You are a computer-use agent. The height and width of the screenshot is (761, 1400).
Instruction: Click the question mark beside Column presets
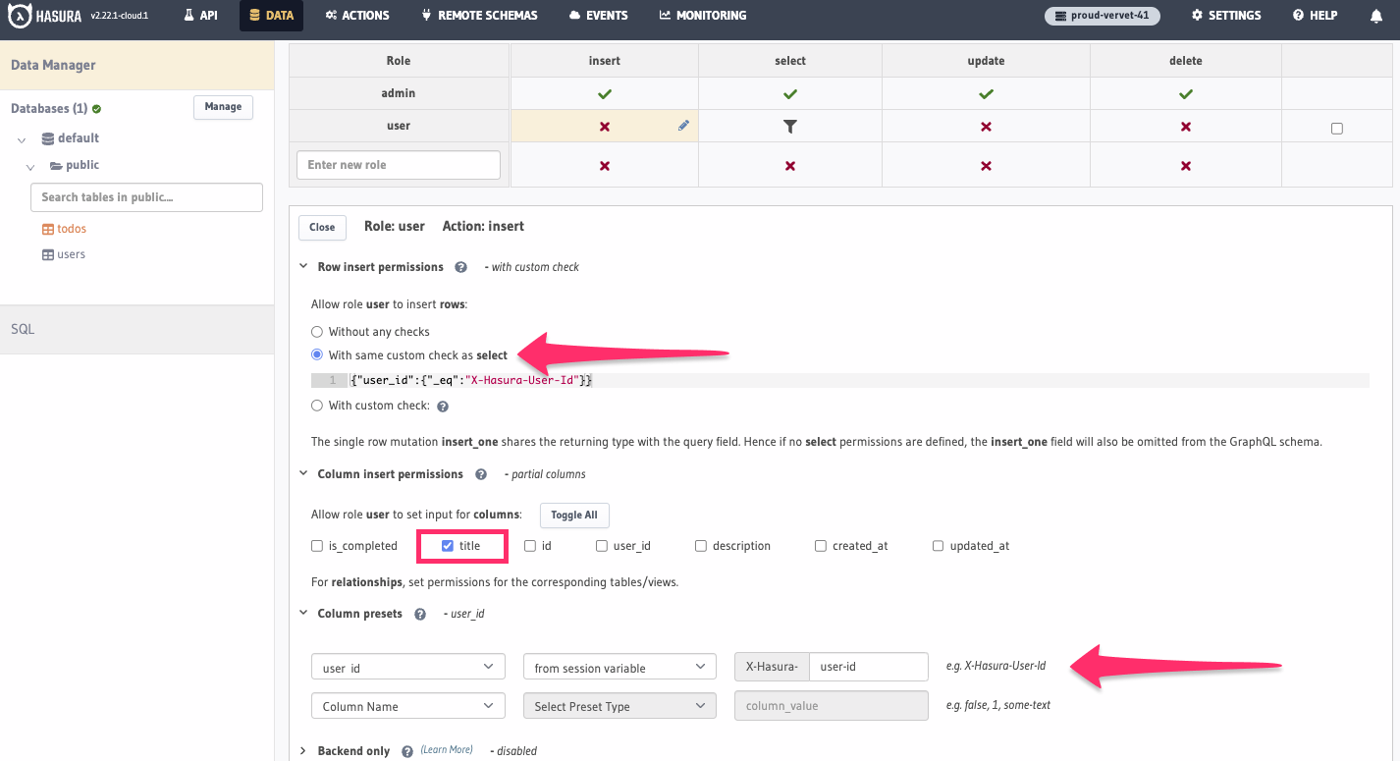pyautogui.click(x=419, y=613)
